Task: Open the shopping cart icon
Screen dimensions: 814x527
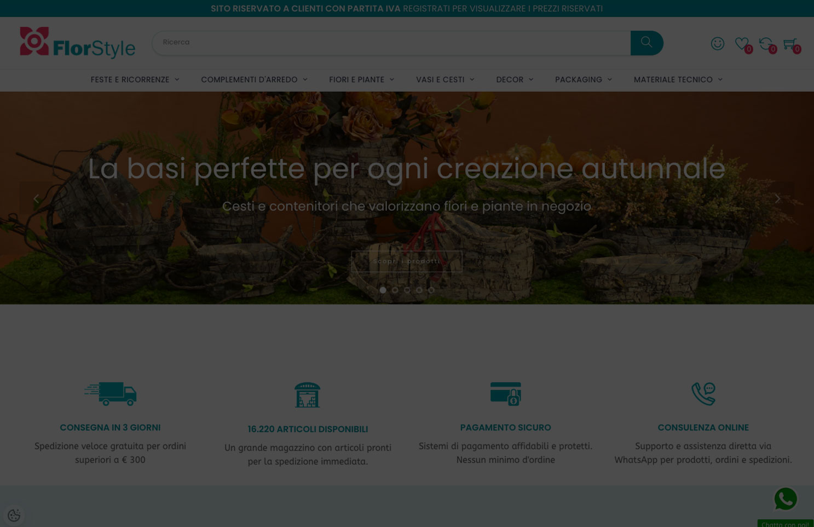Action: 789,44
